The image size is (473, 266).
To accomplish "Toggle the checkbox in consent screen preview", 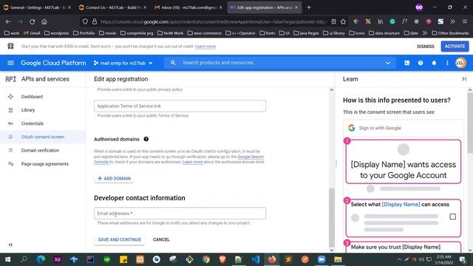I will point(452,216).
